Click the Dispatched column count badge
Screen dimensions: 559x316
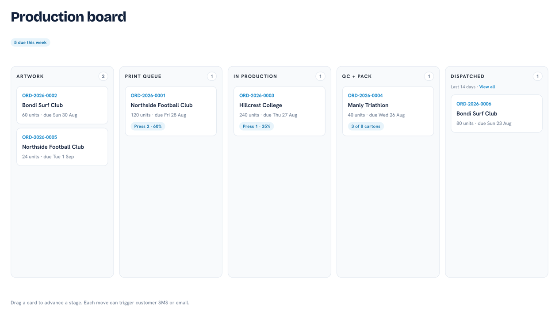[x=537, y=76]
